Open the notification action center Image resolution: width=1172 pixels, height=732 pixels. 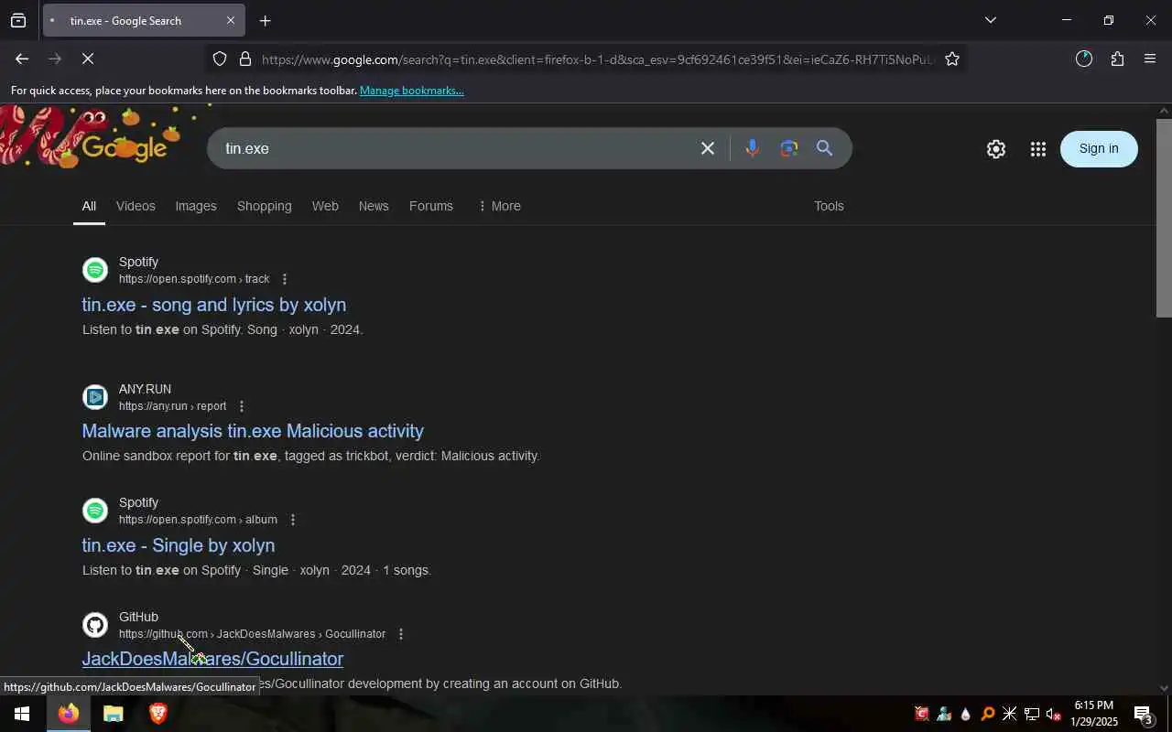click(1143, 714)
